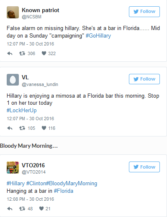This screenshot has width=167, height=217.
Task: Follow Known patriot @NCSBM
Action: (144, 12)
